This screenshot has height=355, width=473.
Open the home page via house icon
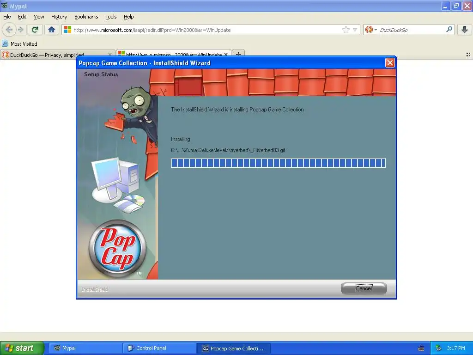[52, 30]
